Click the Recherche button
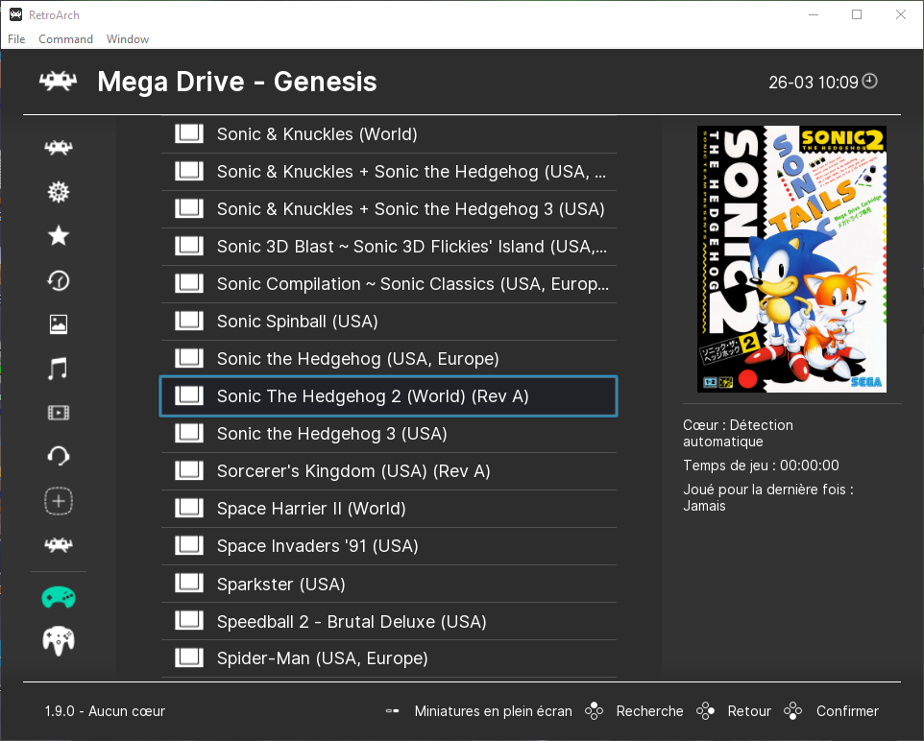 (649, 711)
